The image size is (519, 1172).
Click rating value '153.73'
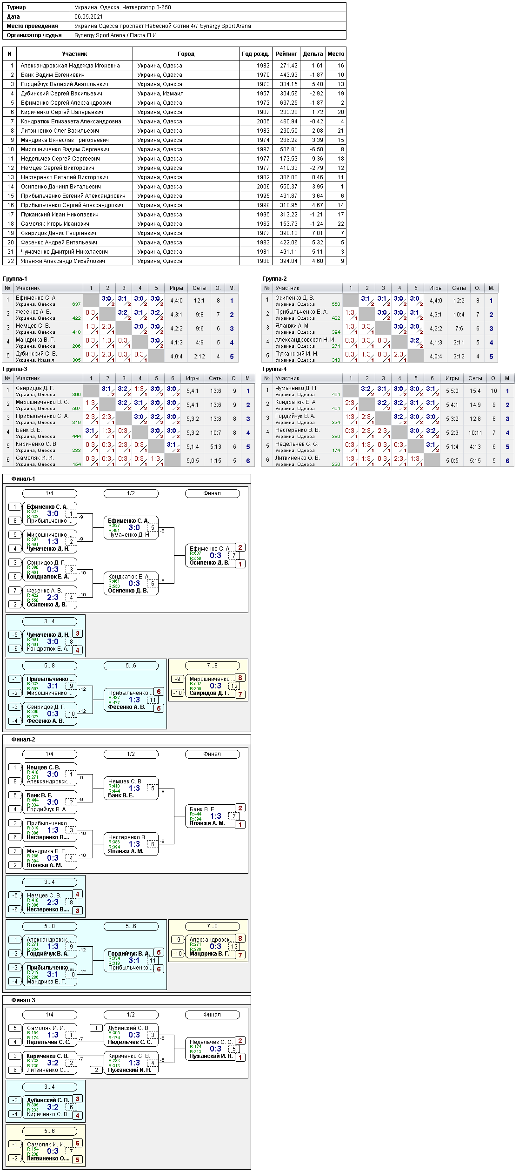tap(289, 224)
